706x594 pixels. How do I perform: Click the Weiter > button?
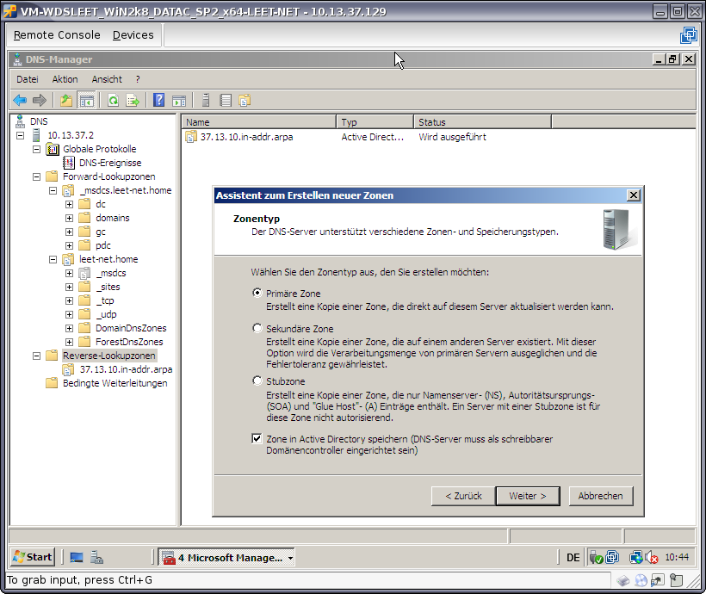tap(527, 496)
